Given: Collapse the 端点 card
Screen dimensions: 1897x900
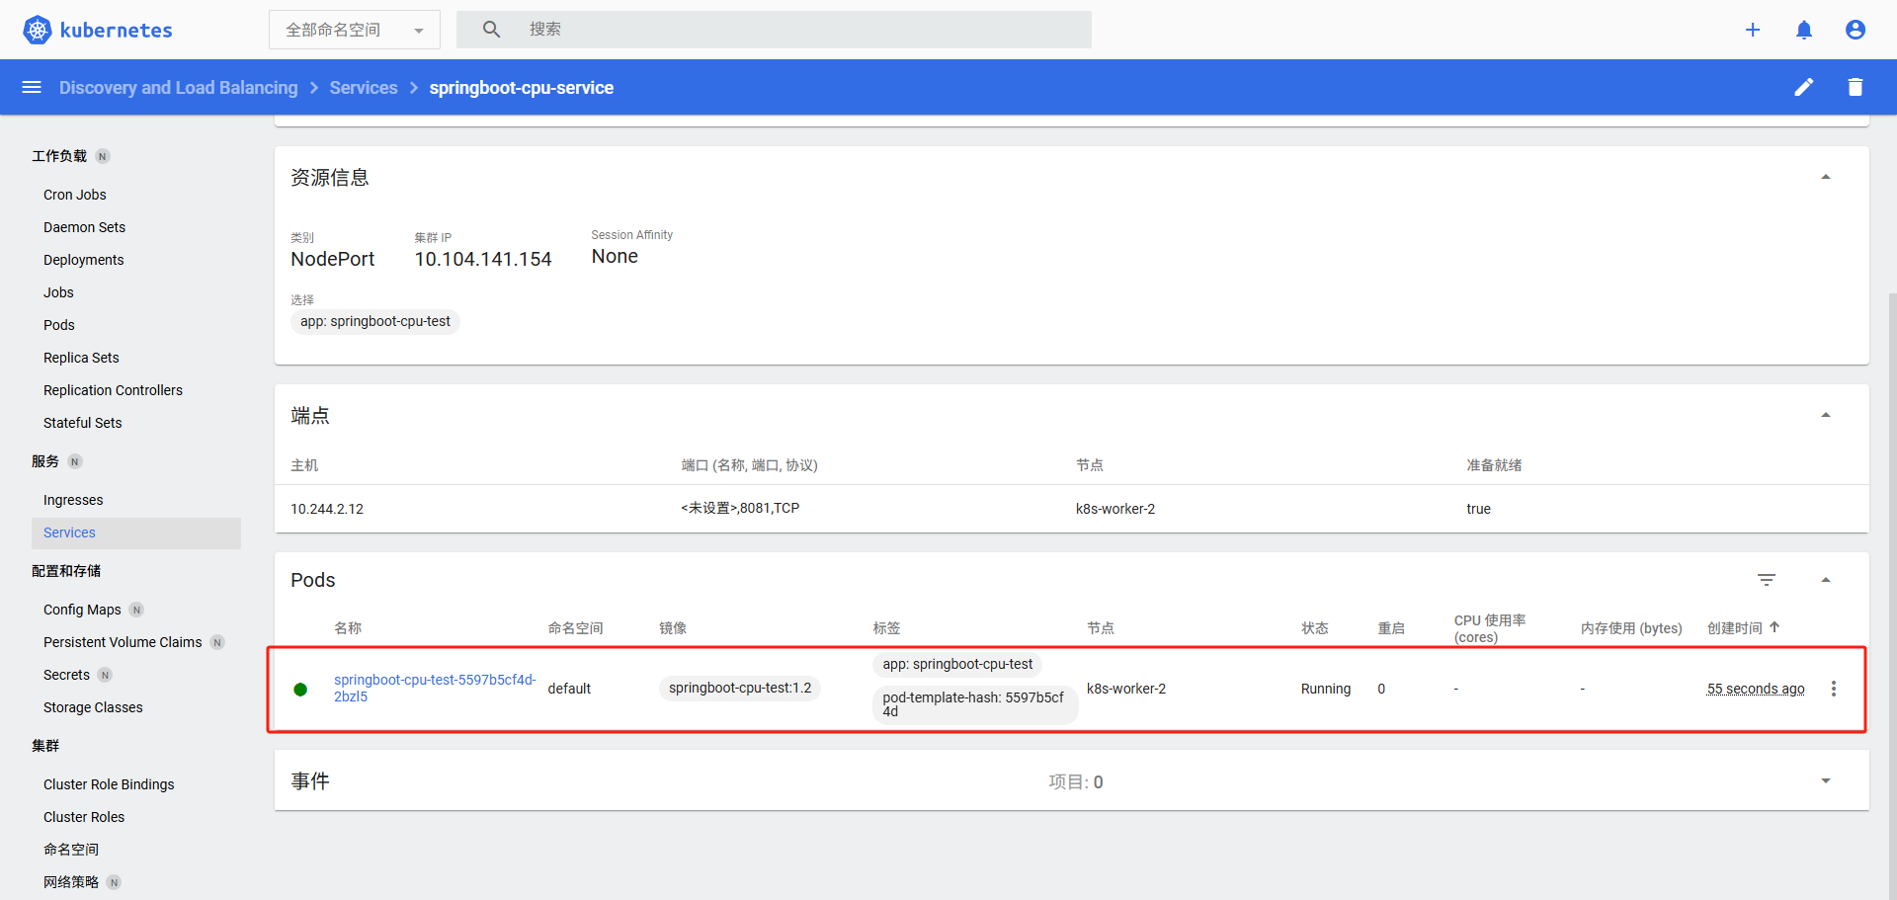Looking at the screenshot, I should (x=1826, y=415).
